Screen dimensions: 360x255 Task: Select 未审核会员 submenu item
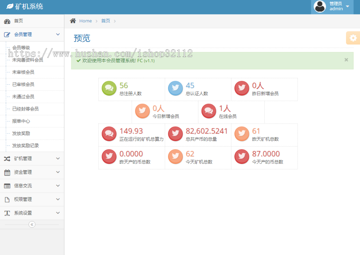click(23, 72)
